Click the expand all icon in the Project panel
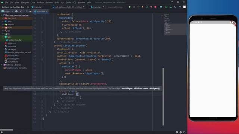The image size is (239, 134). point(21,12)
